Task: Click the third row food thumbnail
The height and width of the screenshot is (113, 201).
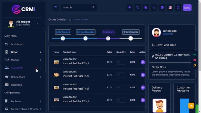Action: (x=56, y=88)
